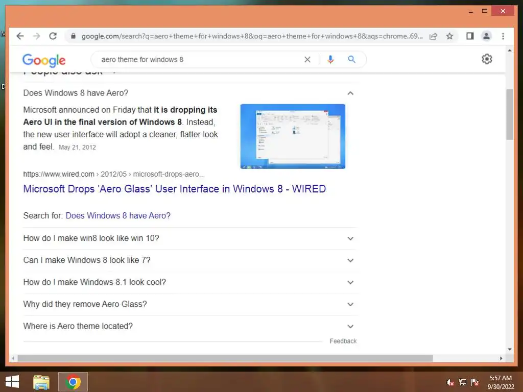
Task: Click the horizontal scroll left arrow
Action: [13, 358]
